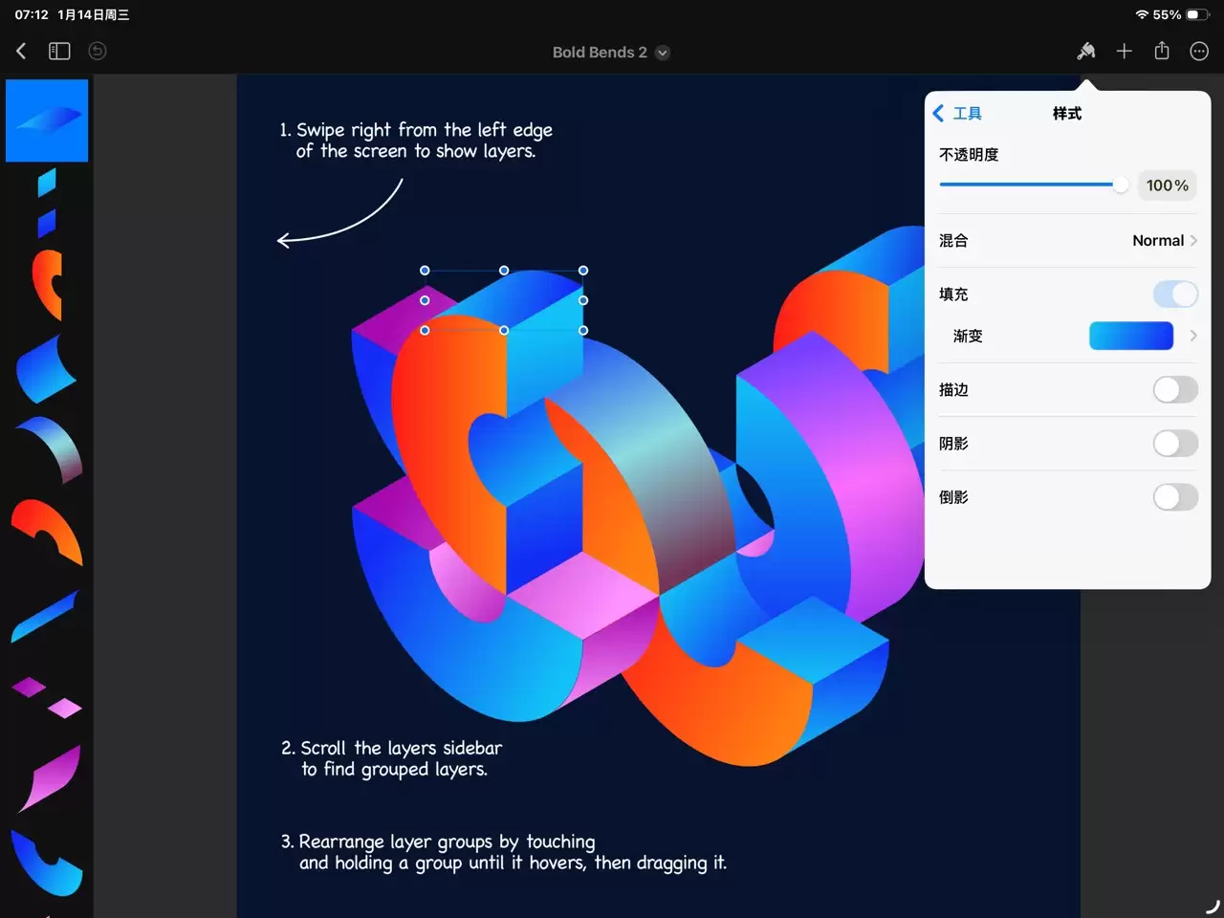Select the topmost layer thumbnail in sidebar
Screen dimensions: 1224x918
point(47,120)
